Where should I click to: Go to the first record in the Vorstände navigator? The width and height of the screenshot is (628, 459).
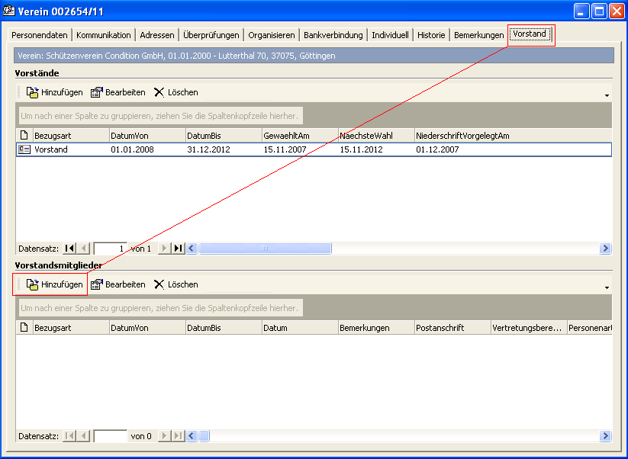(69, 249)
